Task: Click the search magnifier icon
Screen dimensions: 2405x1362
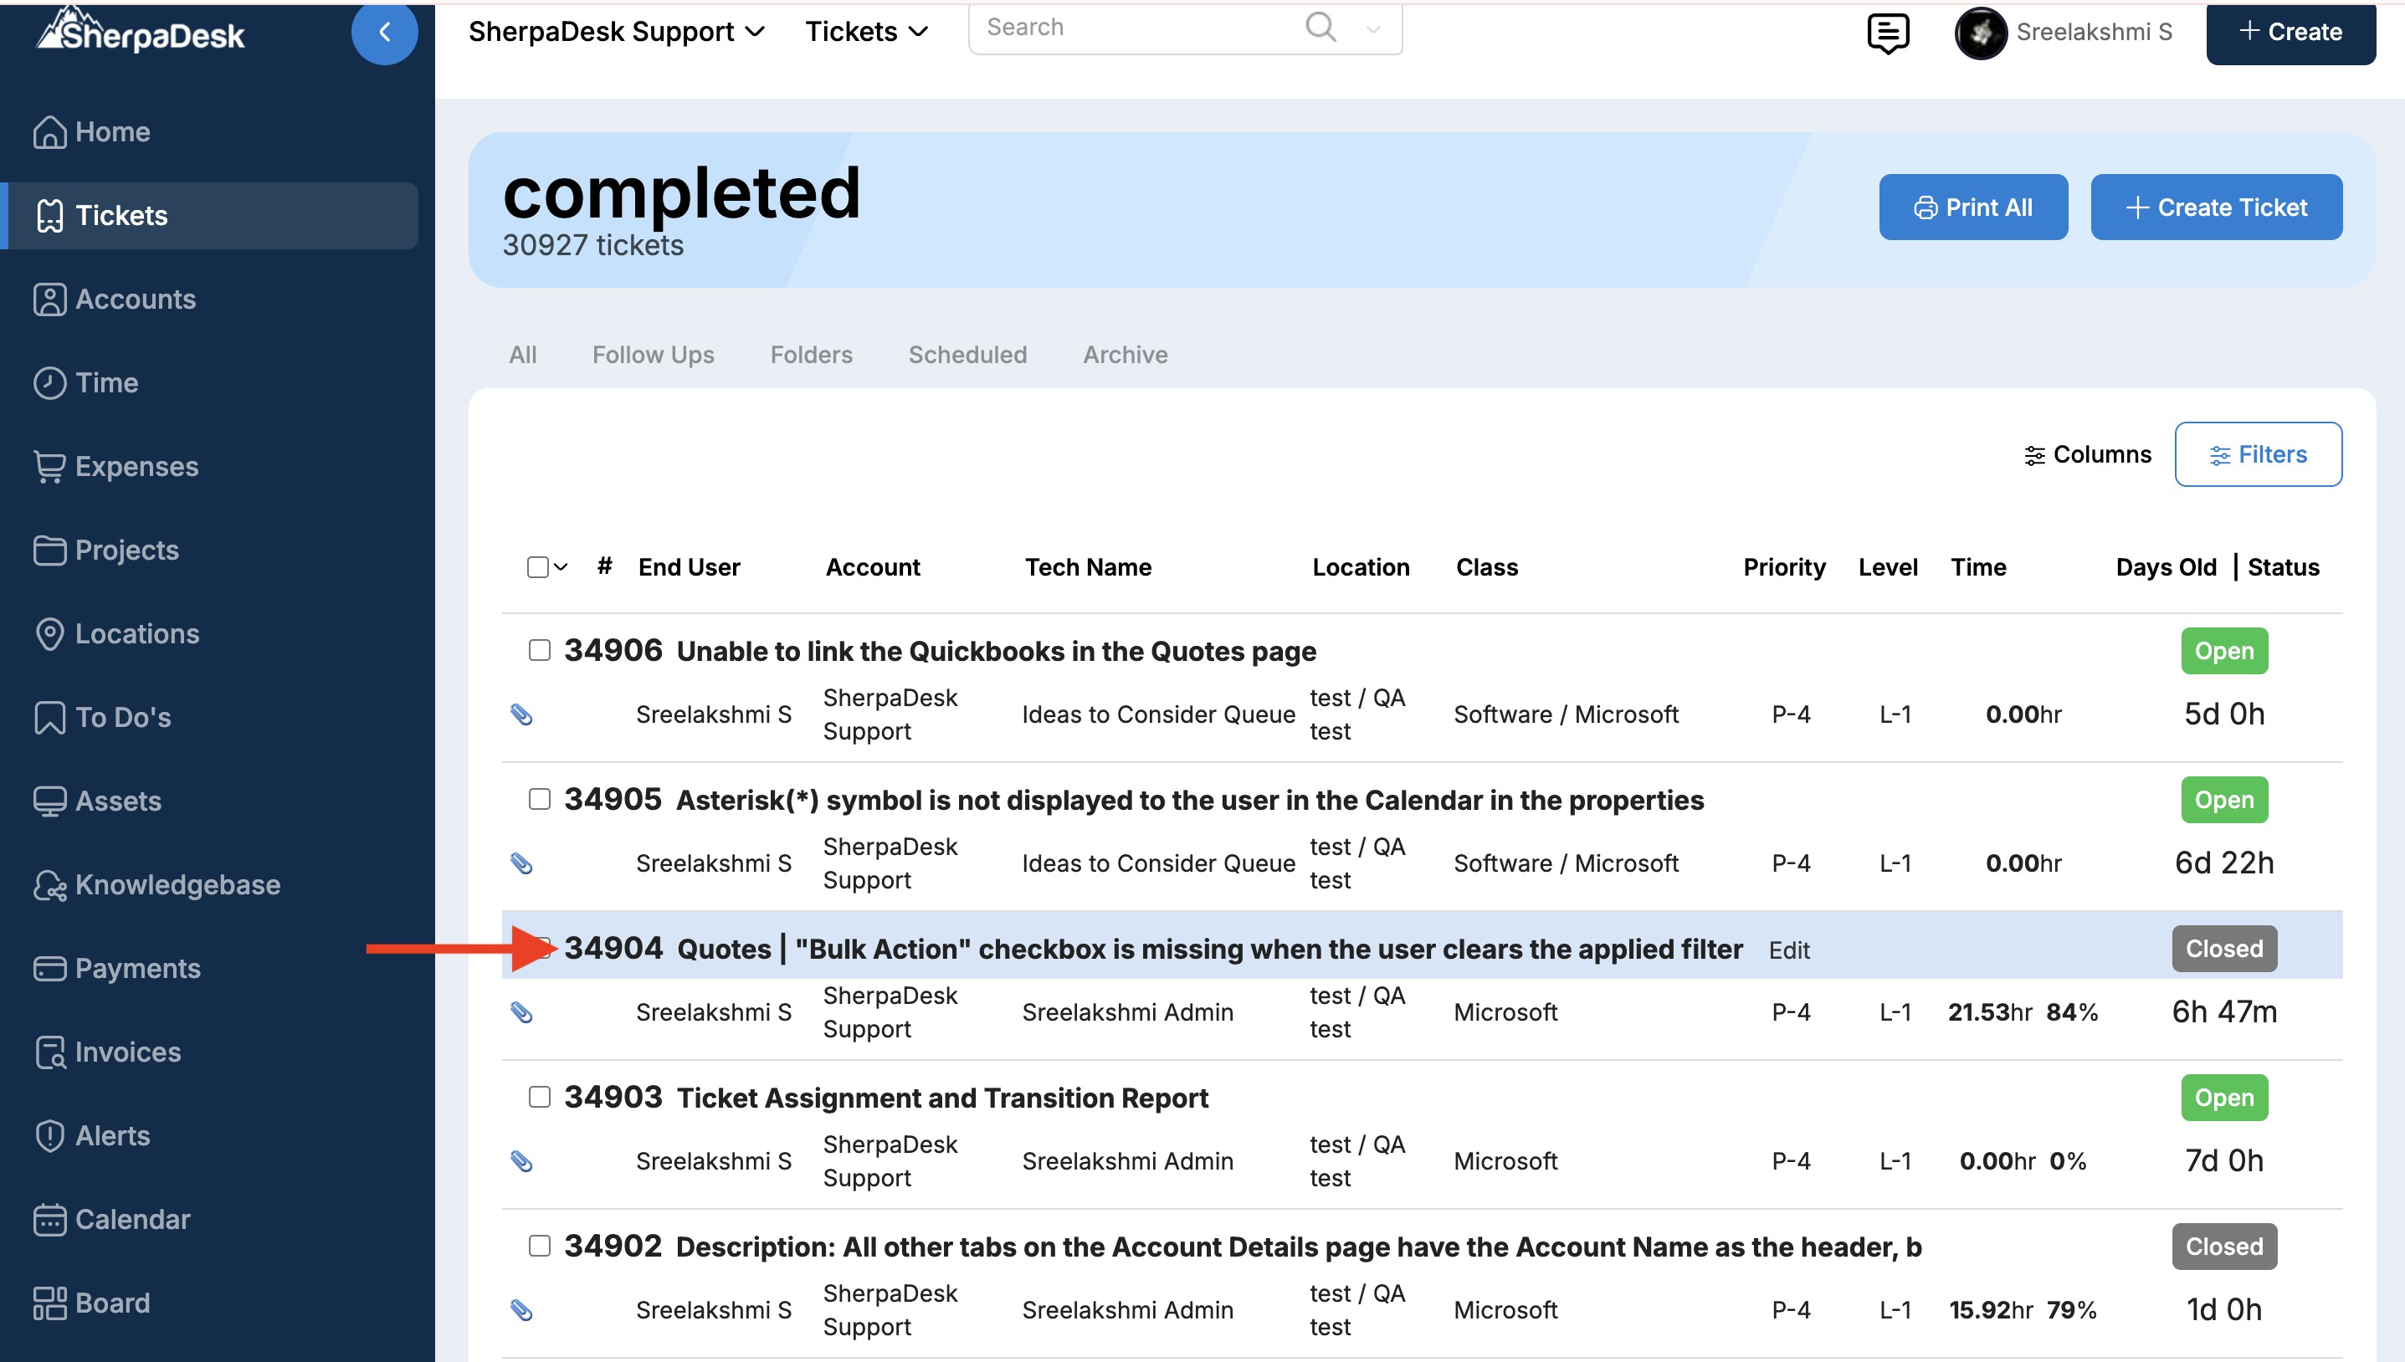Action: coord(1320,27)
